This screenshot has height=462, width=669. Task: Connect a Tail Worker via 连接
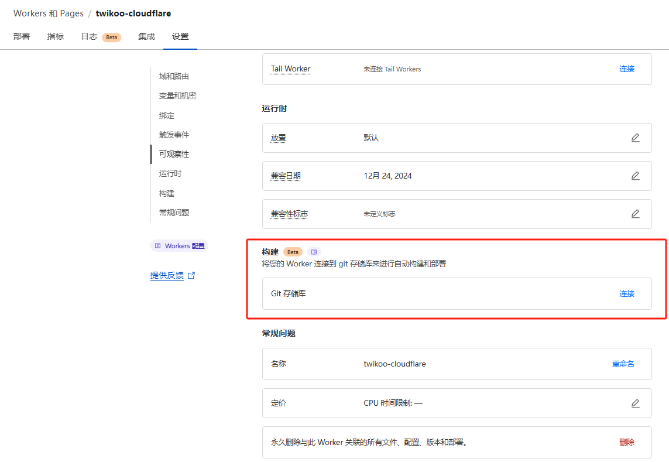click(626, 69)
